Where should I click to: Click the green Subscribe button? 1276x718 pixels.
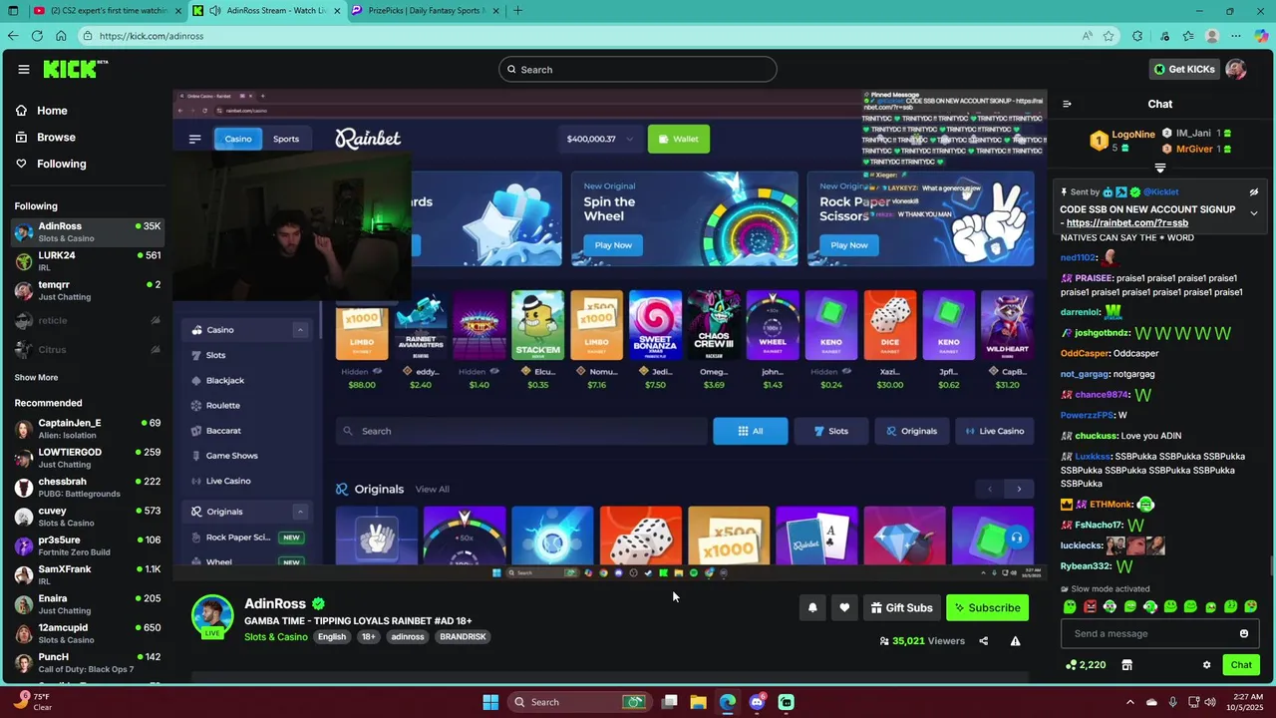pos(987,607)
